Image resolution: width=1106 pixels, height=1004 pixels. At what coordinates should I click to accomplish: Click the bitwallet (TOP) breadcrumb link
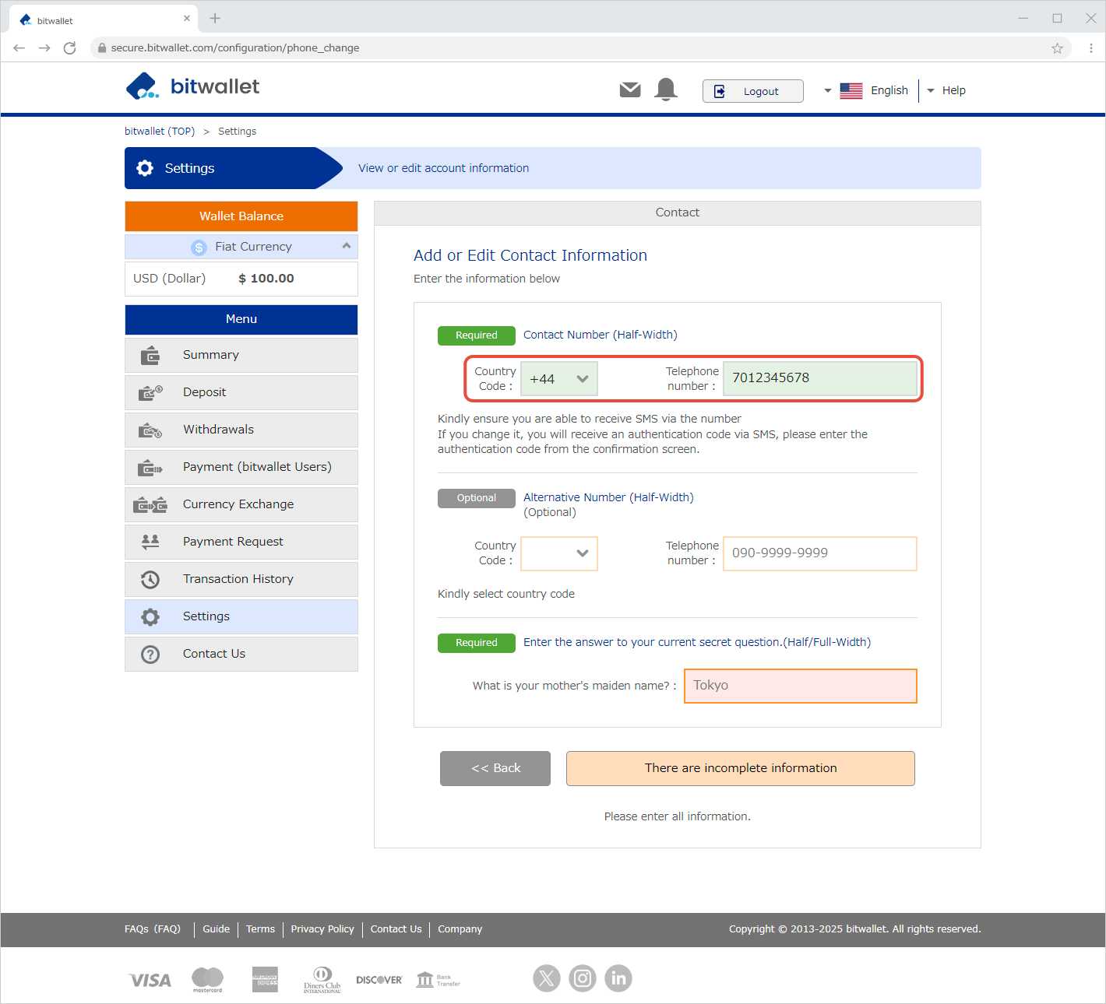point(160,132)
